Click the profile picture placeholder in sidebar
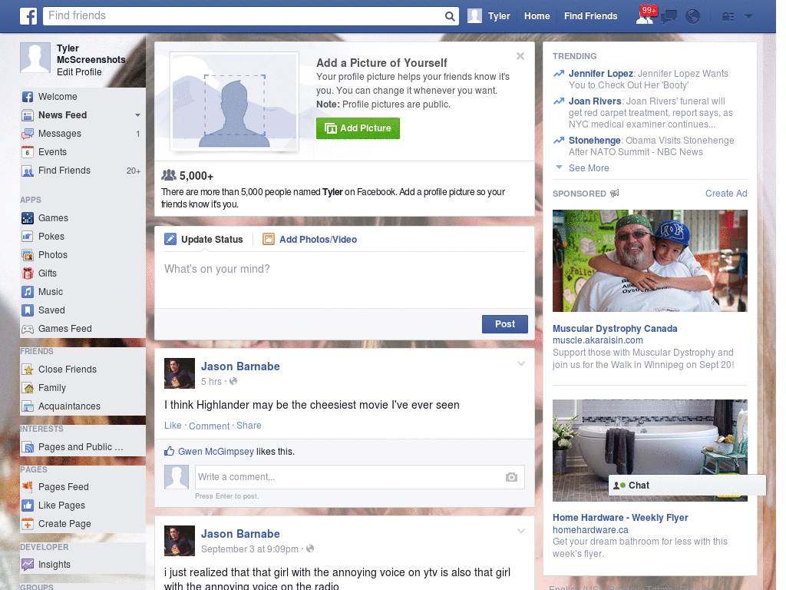Image resolution: width=786 pixels, height=590 pixels. tap(35, 58)
